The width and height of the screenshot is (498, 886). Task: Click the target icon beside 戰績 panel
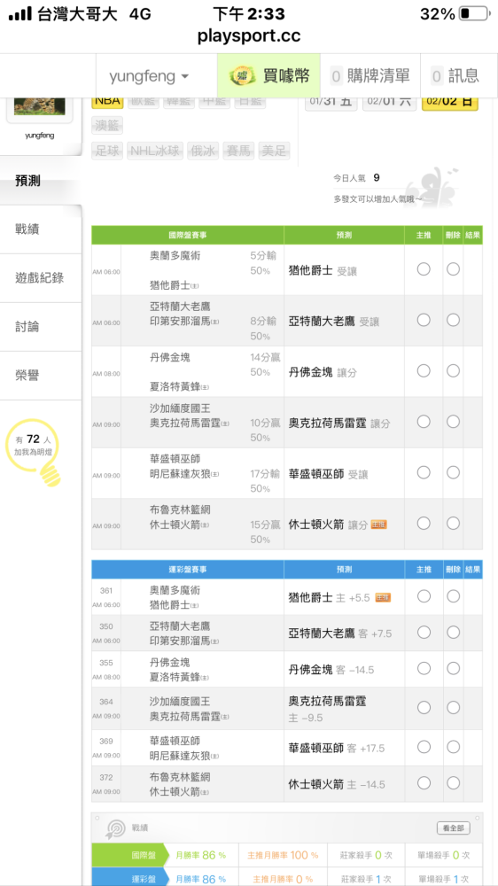pos(114,829)
